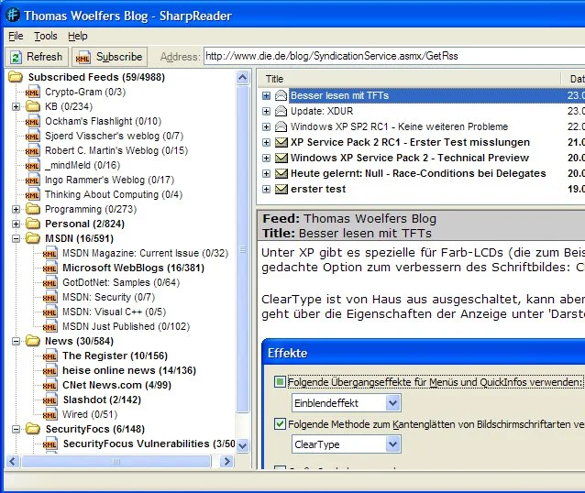Click the Microsoft WebBlogs XML icon
585x493 pixels.
(x=50, y=268)
